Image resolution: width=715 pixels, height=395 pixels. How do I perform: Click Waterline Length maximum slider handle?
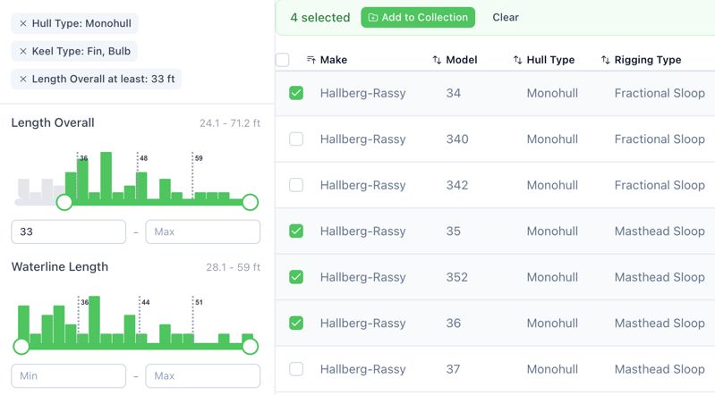[250, 346]
